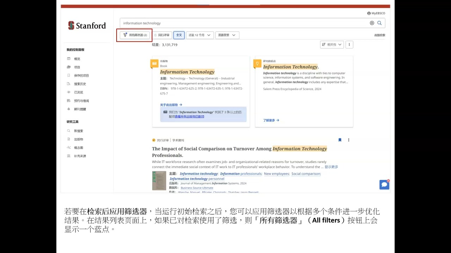The height and width of the screenshot is (253, 451).
Task: Open results options three-dot menu
Action: [349, 45]
